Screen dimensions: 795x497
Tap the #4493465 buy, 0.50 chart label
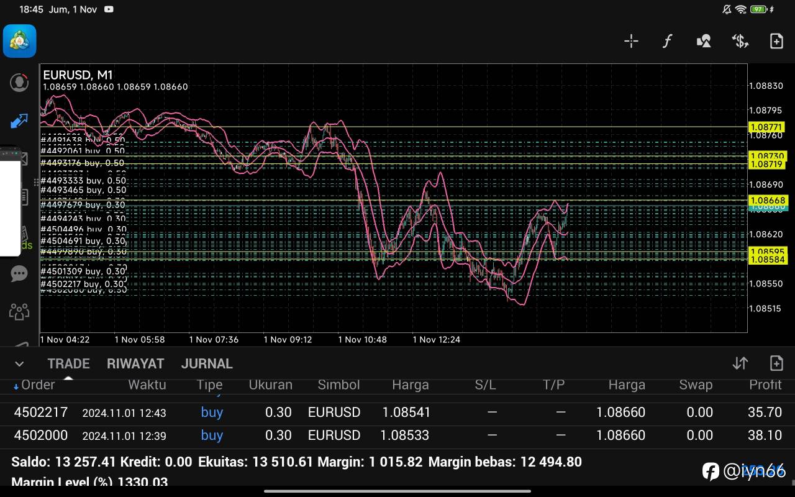click(83, 190)
